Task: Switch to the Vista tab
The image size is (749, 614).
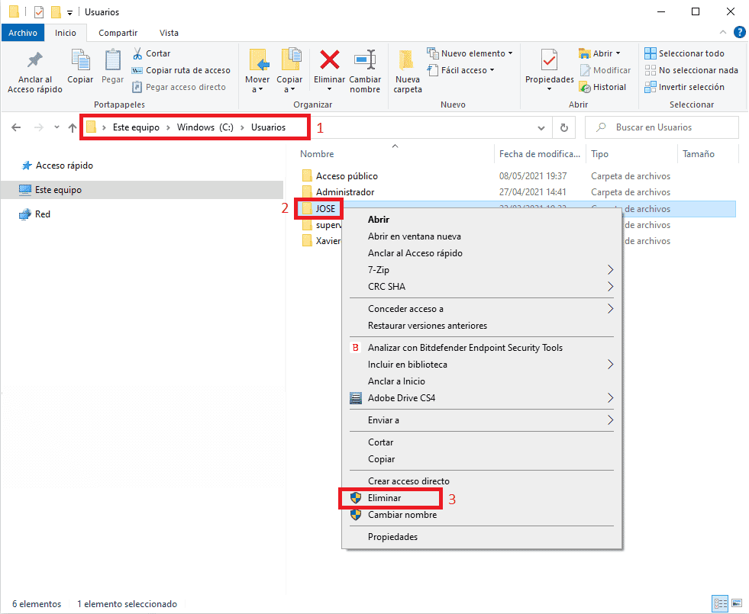Action: pyautogui.click(x=169, y=33)
